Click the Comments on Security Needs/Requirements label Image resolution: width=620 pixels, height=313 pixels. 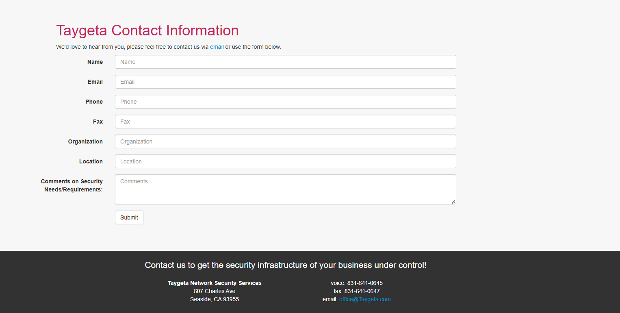click(x=72, y=185)
